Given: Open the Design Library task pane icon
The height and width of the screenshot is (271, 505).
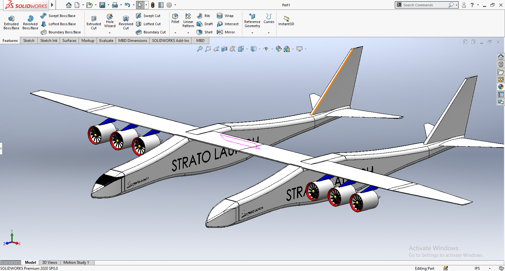Looking at the screenshot, I should (x=501, y=64).
